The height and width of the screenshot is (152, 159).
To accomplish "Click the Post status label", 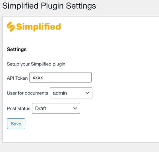I will click(19, 109).
